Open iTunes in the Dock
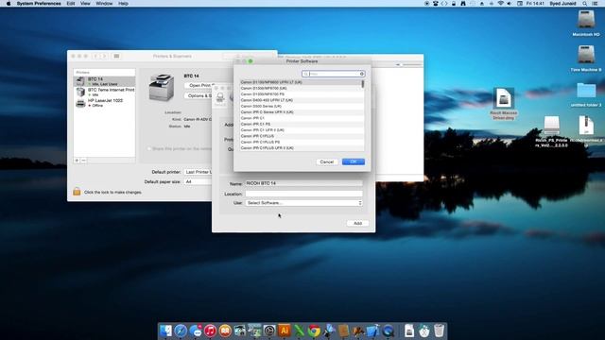Screen dimensions: 605x340 210,331
